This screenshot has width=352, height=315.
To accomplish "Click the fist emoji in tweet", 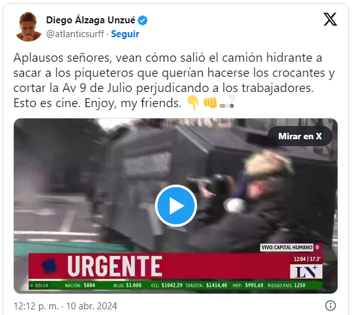I will click(210, 103).
